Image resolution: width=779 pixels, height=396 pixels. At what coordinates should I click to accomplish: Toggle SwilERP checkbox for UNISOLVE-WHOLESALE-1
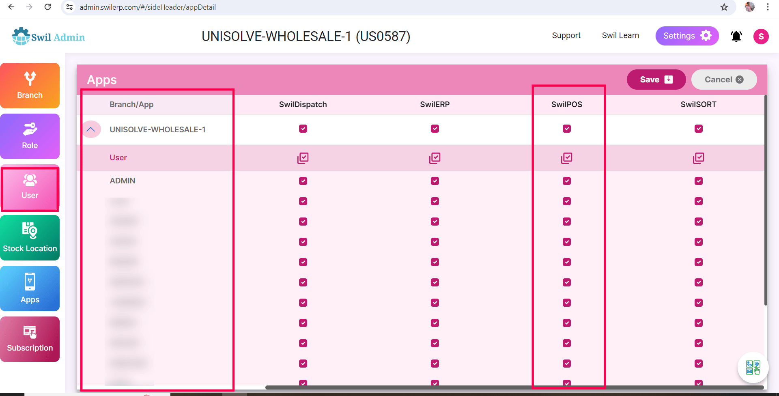[x=435, y=129]
